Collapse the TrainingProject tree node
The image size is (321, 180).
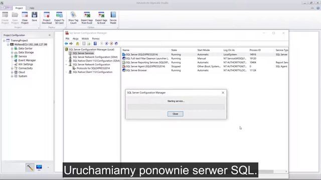point(4,40)
